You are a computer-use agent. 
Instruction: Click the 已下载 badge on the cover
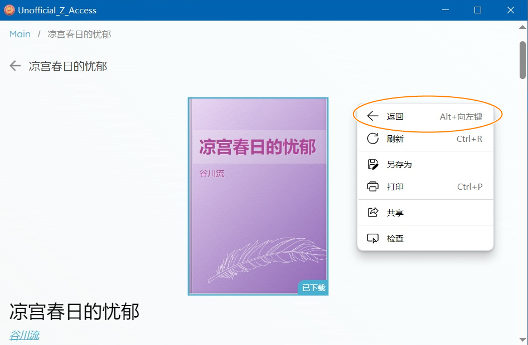313,288
